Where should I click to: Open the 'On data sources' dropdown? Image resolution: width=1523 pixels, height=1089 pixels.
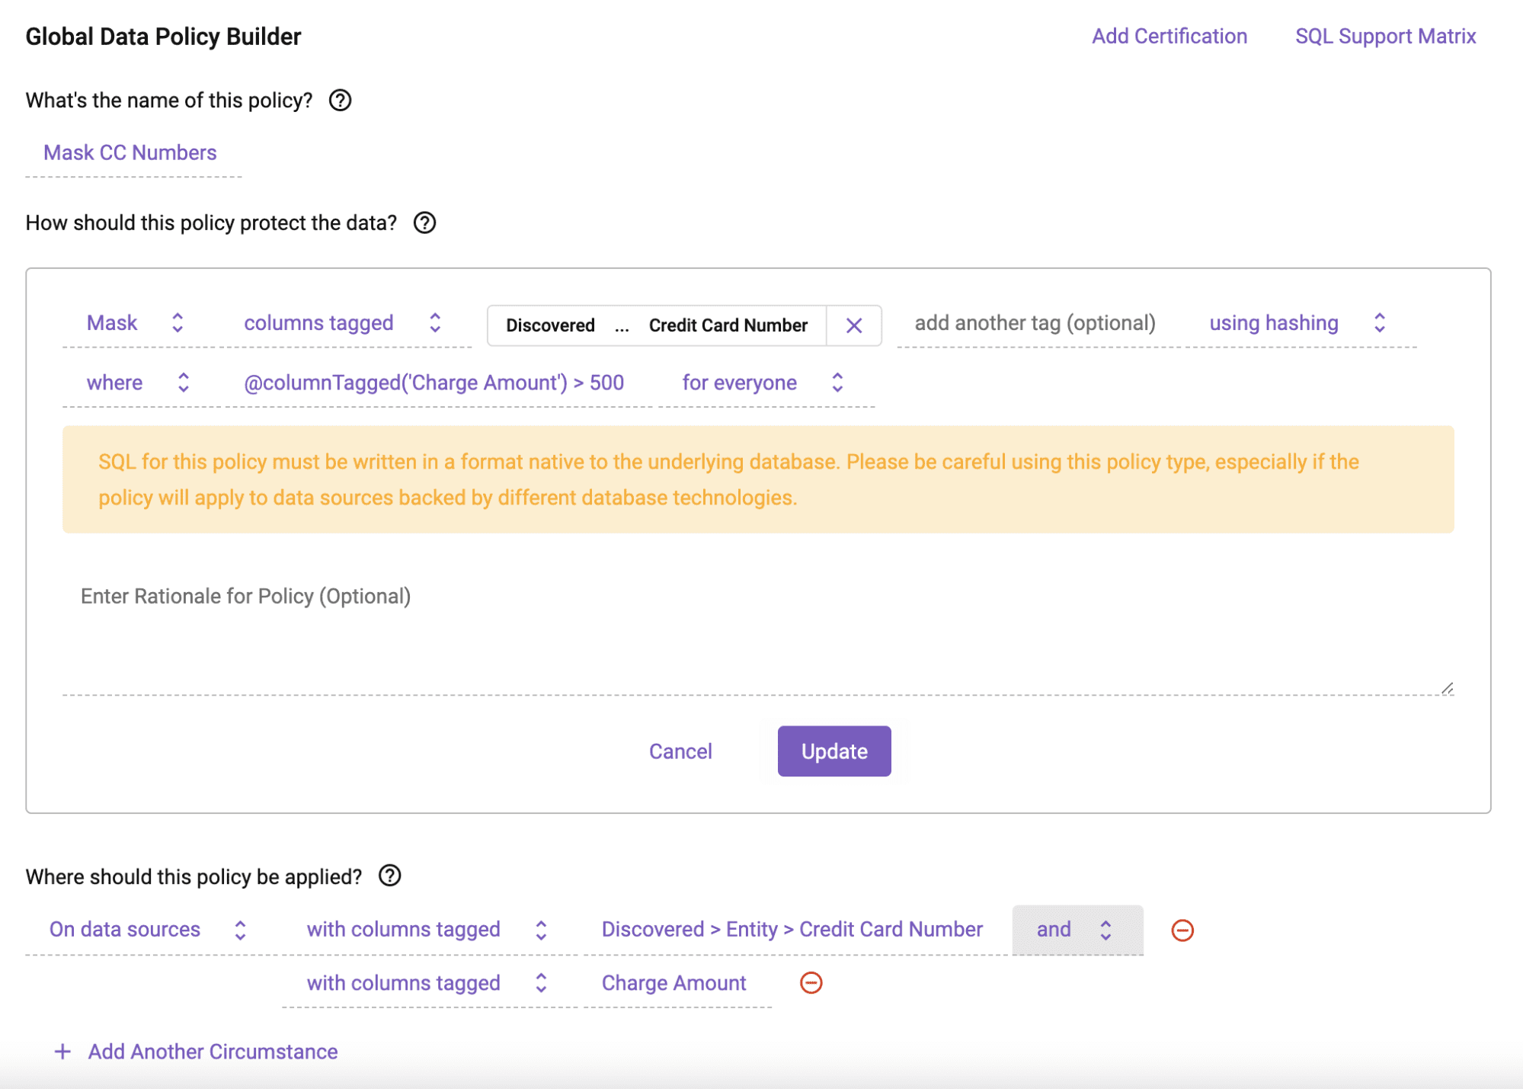tap(239, 929)
